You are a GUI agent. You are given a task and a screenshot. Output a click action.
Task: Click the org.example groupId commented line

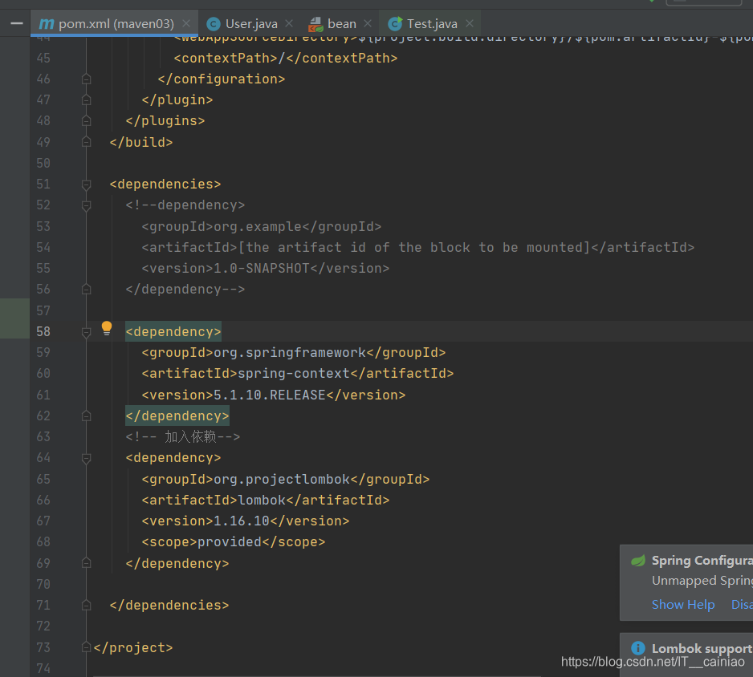tap(261, 226)
